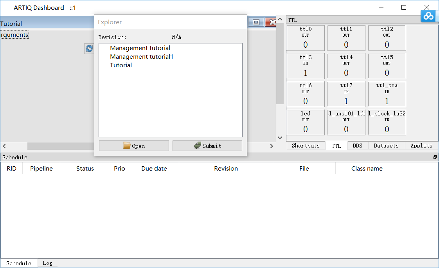
Task: Switch to the Shortcuts tab
Action: pos(306,146)
